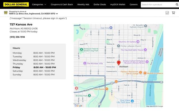Image resolution: width=179 pixels, height=111 pixels.
Task: Open Weekly Ads page
Action: (83, 4)
